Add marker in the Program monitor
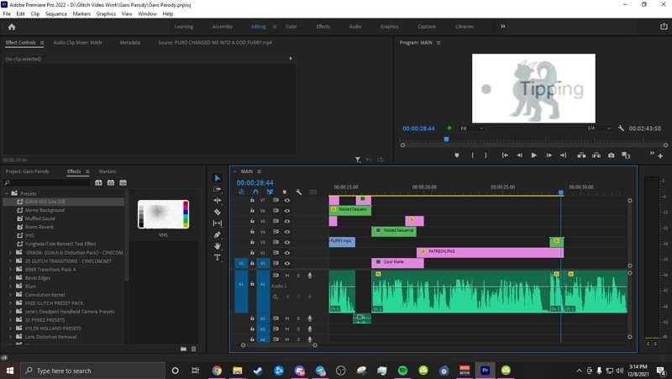This screenshot has height=379, width=672. point(457,155)
